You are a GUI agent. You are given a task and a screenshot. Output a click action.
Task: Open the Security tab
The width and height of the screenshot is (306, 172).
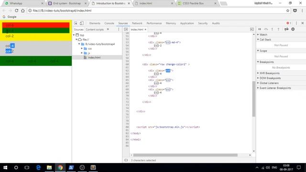tap(203, 23)
